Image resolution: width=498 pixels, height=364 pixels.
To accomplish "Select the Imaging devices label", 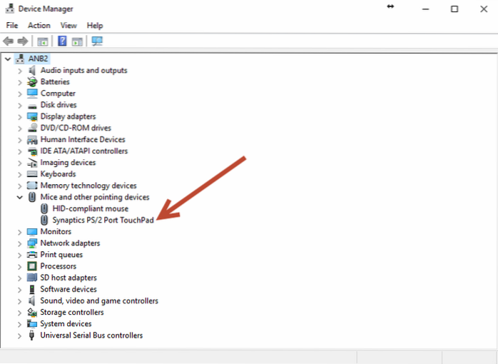I will coord(68,162).
